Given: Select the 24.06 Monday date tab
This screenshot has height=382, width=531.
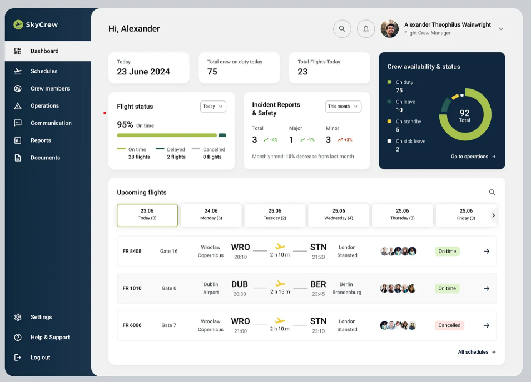Looking at the screenshot, I should click(x=211, y=215).
